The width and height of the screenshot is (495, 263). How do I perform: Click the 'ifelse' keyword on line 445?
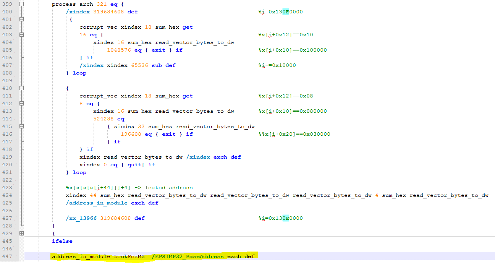click(x=62, y=241)
